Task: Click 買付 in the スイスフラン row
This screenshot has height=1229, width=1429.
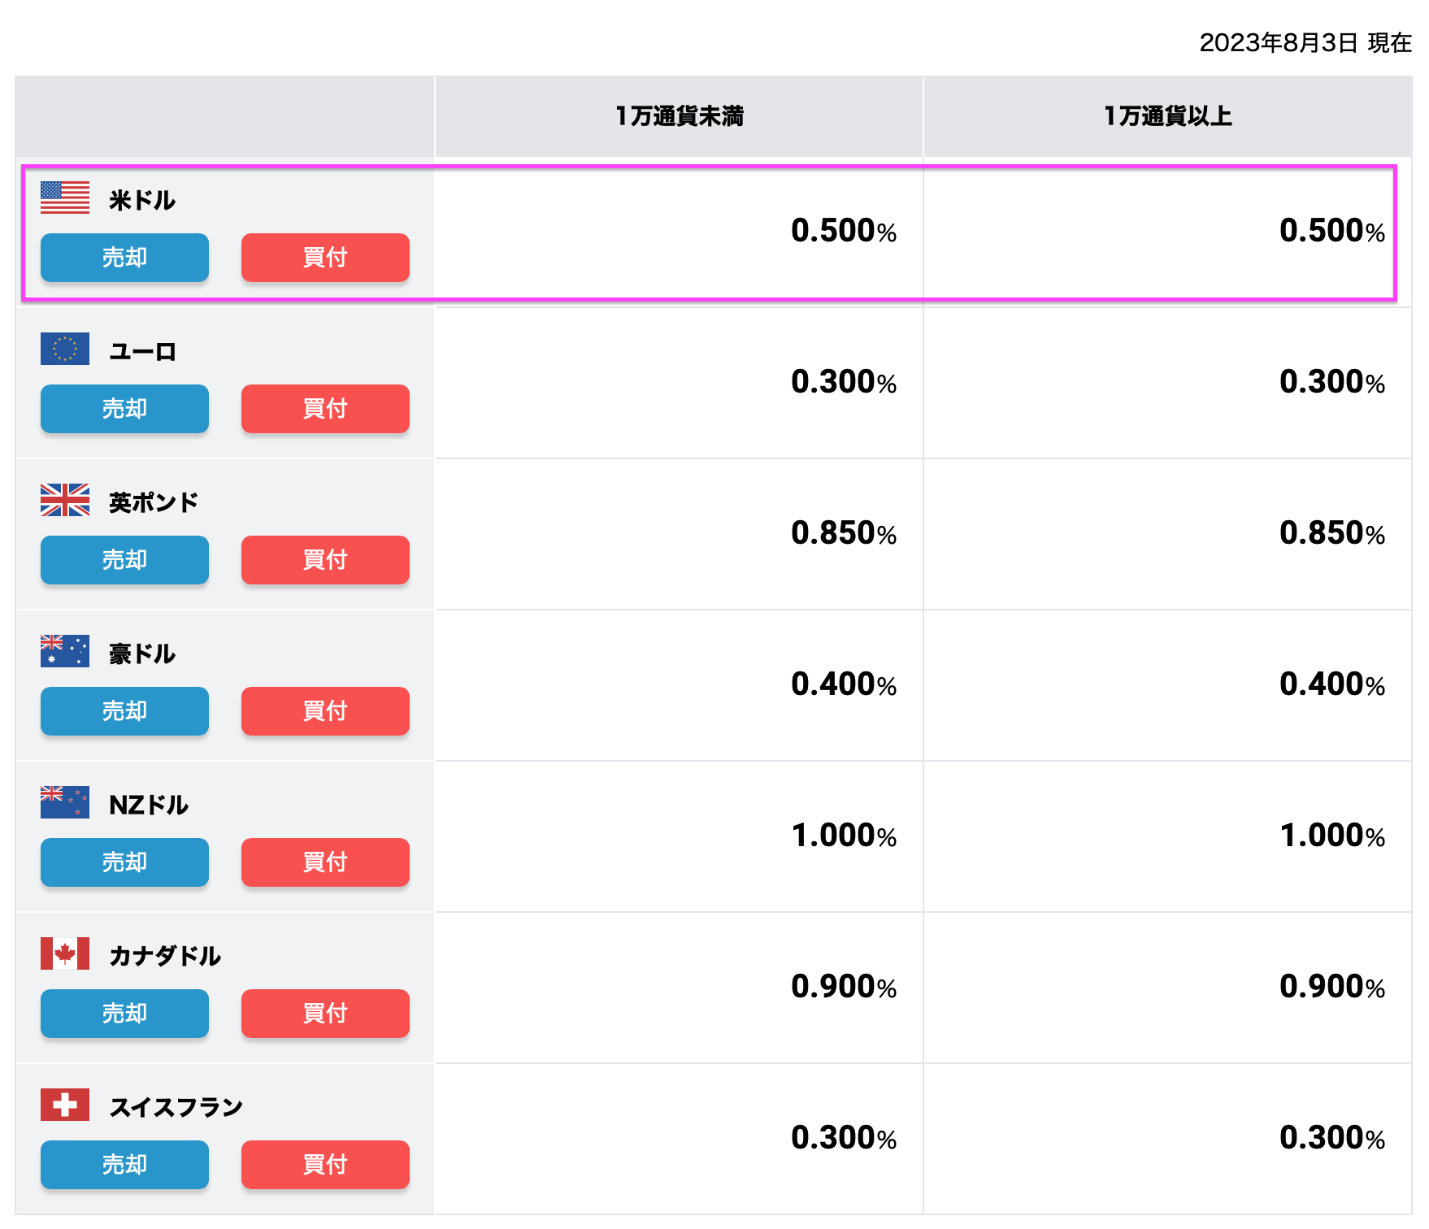Action: tap(324, 1165)
